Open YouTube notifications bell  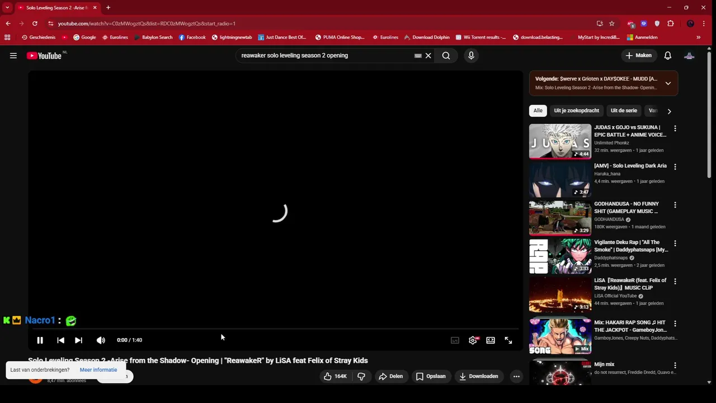click(x=667, y=55)
